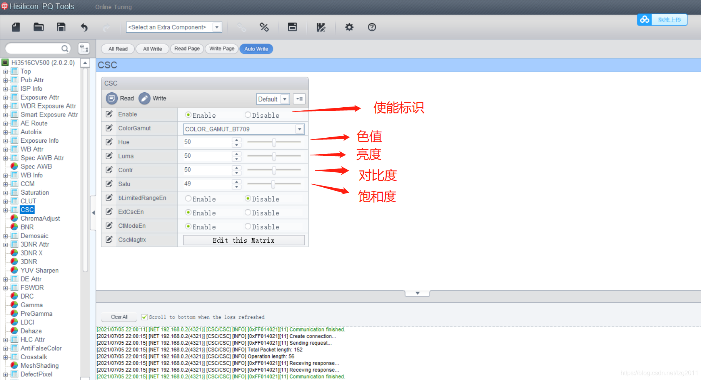Save using the floppy disk icon

[61, 27]
